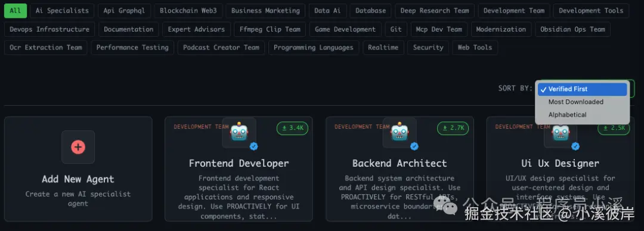Filter by Security category
This screenshot has height=231, width=644.
pyautogui.click(x=428, y=48)
